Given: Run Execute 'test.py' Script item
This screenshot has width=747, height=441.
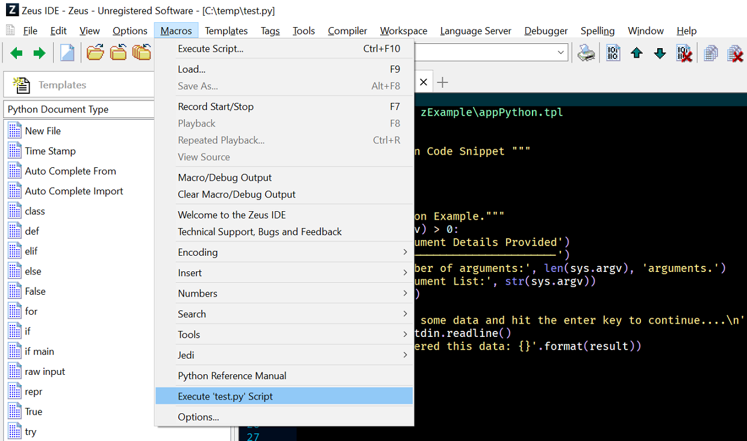Looking at the screenshot, I should (x=284, y=396).
